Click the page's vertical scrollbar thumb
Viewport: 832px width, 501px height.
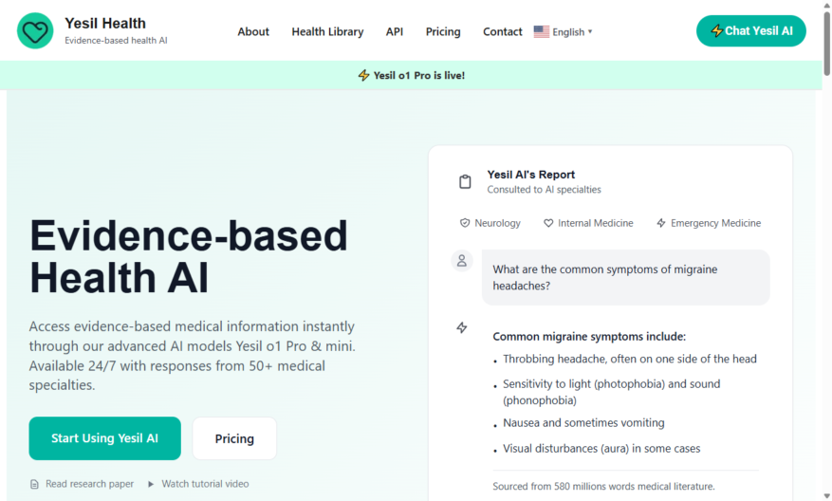(x=826, y=44)
